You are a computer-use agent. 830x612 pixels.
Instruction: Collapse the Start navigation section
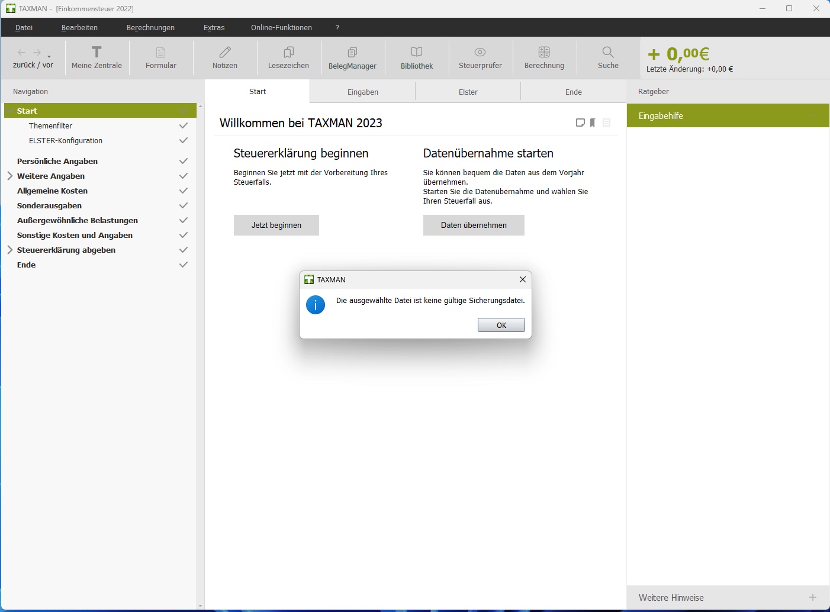tap(10, 111)
